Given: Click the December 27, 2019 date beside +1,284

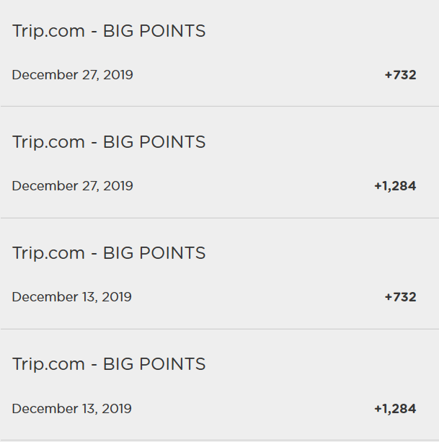Looking at the screenshot, I should (72, 186).
